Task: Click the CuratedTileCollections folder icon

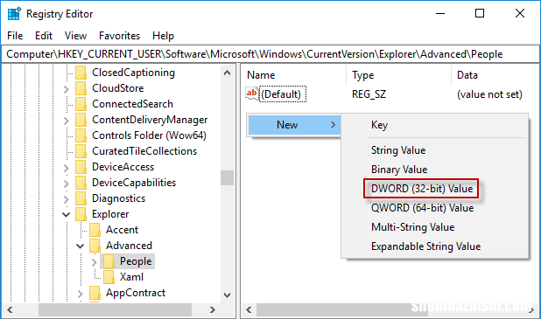Action: pyautogui.click(x=81, y=151)
